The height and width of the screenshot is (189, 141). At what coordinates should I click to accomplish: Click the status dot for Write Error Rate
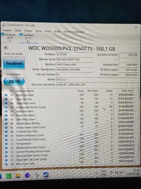6,164
